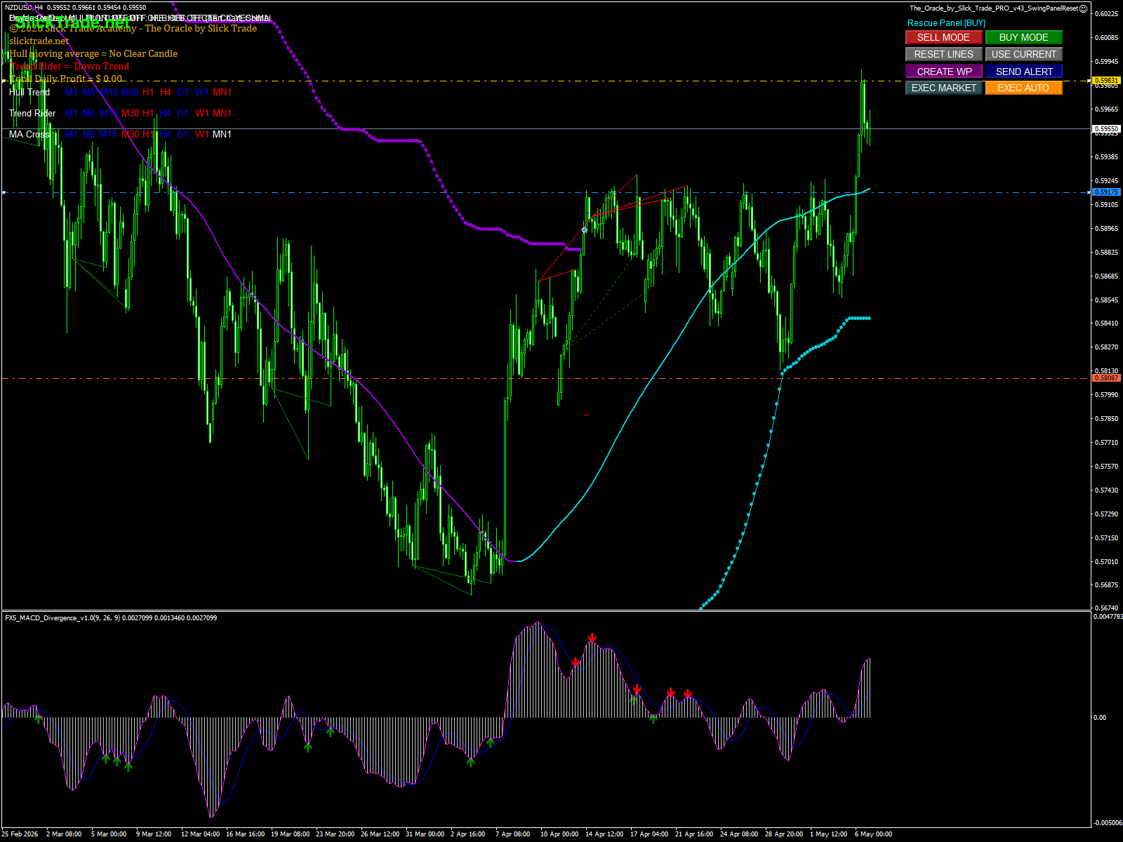The image size is (1123, 842).
Task: Click the Rescue Panel [BUY] heading
Action: pyautogui.click(x=946, y=23)
